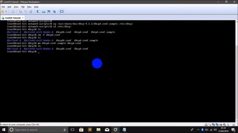The width and height of the screenshot is (238, 133).
Task: Toggle the thumbnail bar view icon
Action: click(44, 11)
